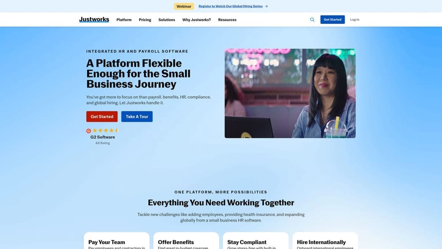Click the Justworks logo
Image resolution: width=442 pixels, height=249 pixels.
point(94,19)
